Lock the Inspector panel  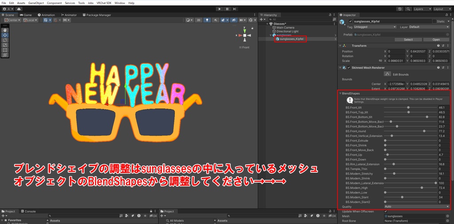[446, 15]
